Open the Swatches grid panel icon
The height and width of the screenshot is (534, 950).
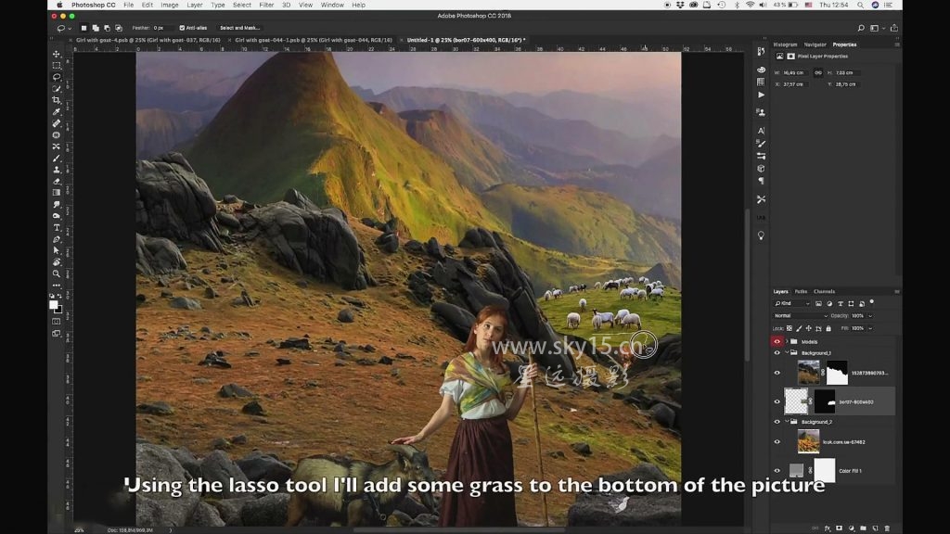point(761,82)
